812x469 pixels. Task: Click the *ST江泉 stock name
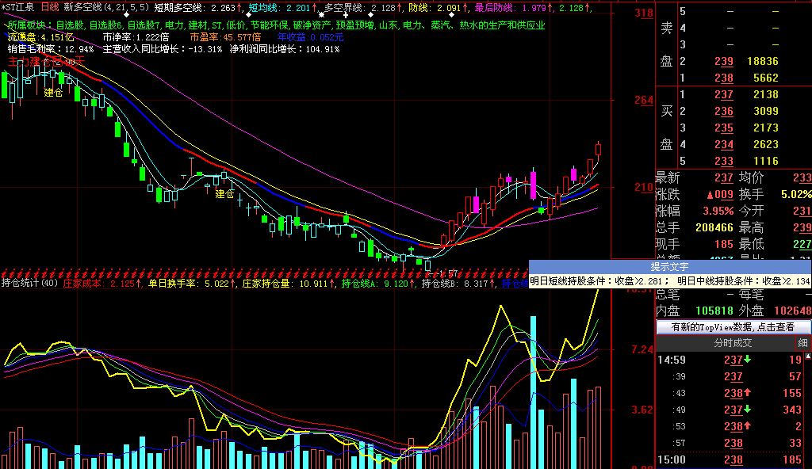click(19, 8)
